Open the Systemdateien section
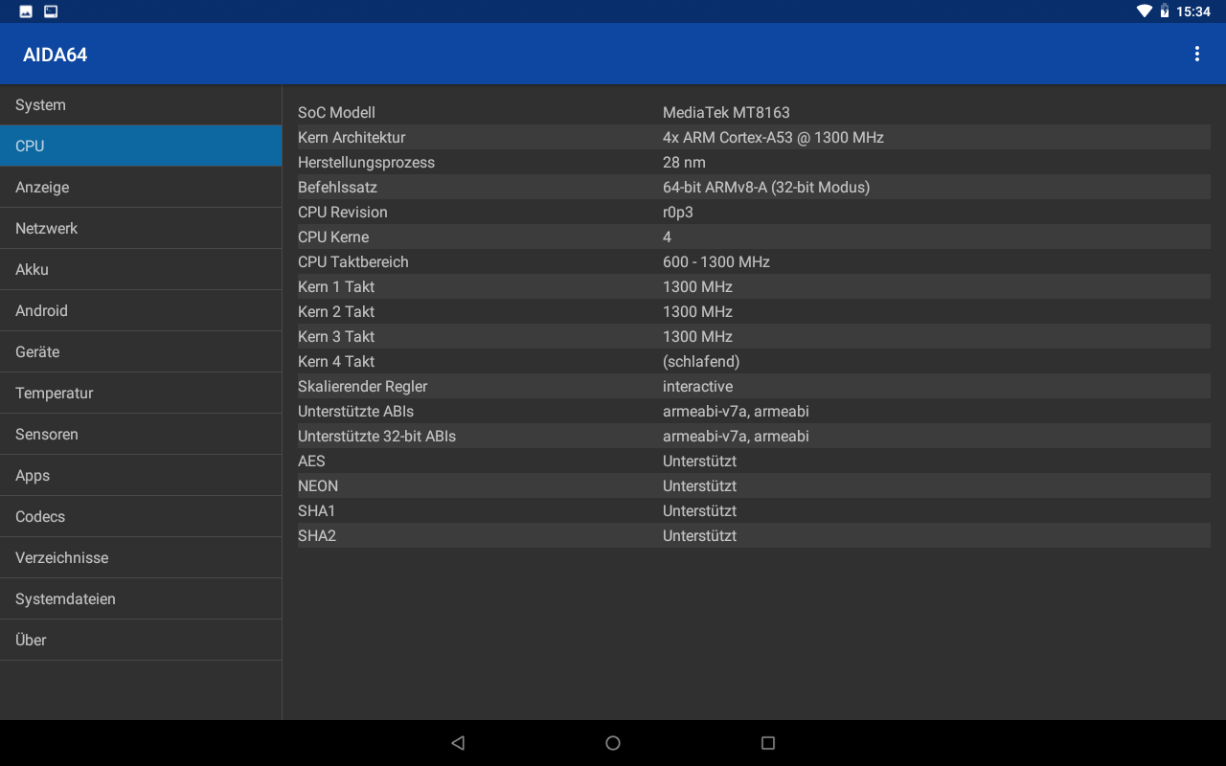 (x=141, y=599)
